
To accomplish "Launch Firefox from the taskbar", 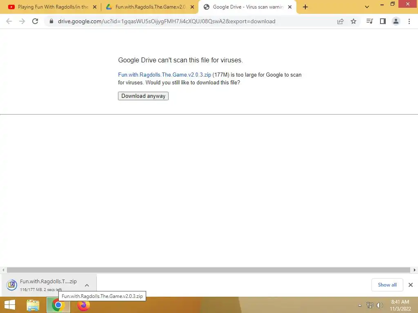I will click(83, 305).
